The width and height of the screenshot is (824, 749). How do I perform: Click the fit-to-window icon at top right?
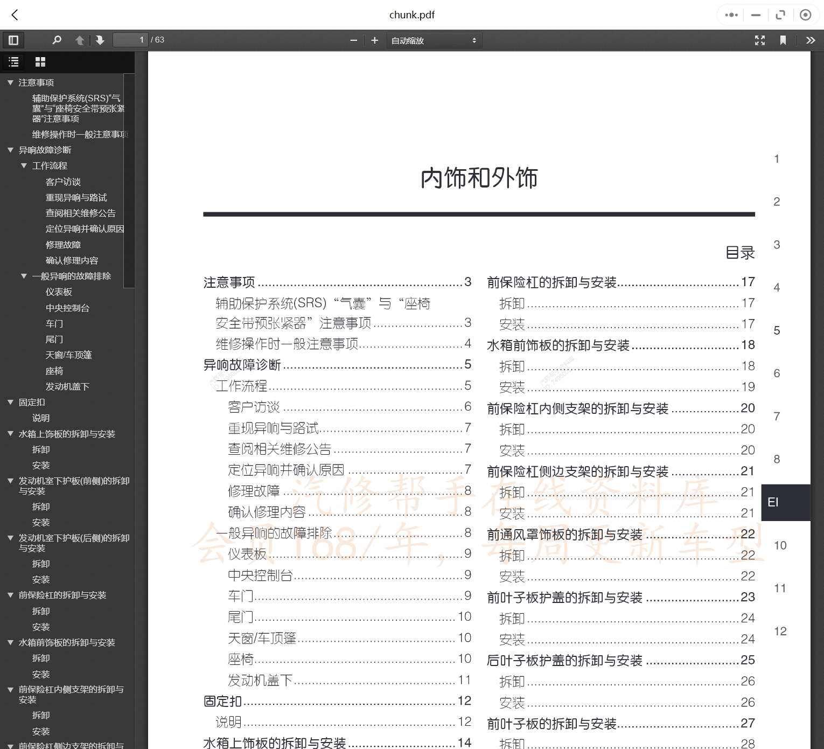click(780, 15)
